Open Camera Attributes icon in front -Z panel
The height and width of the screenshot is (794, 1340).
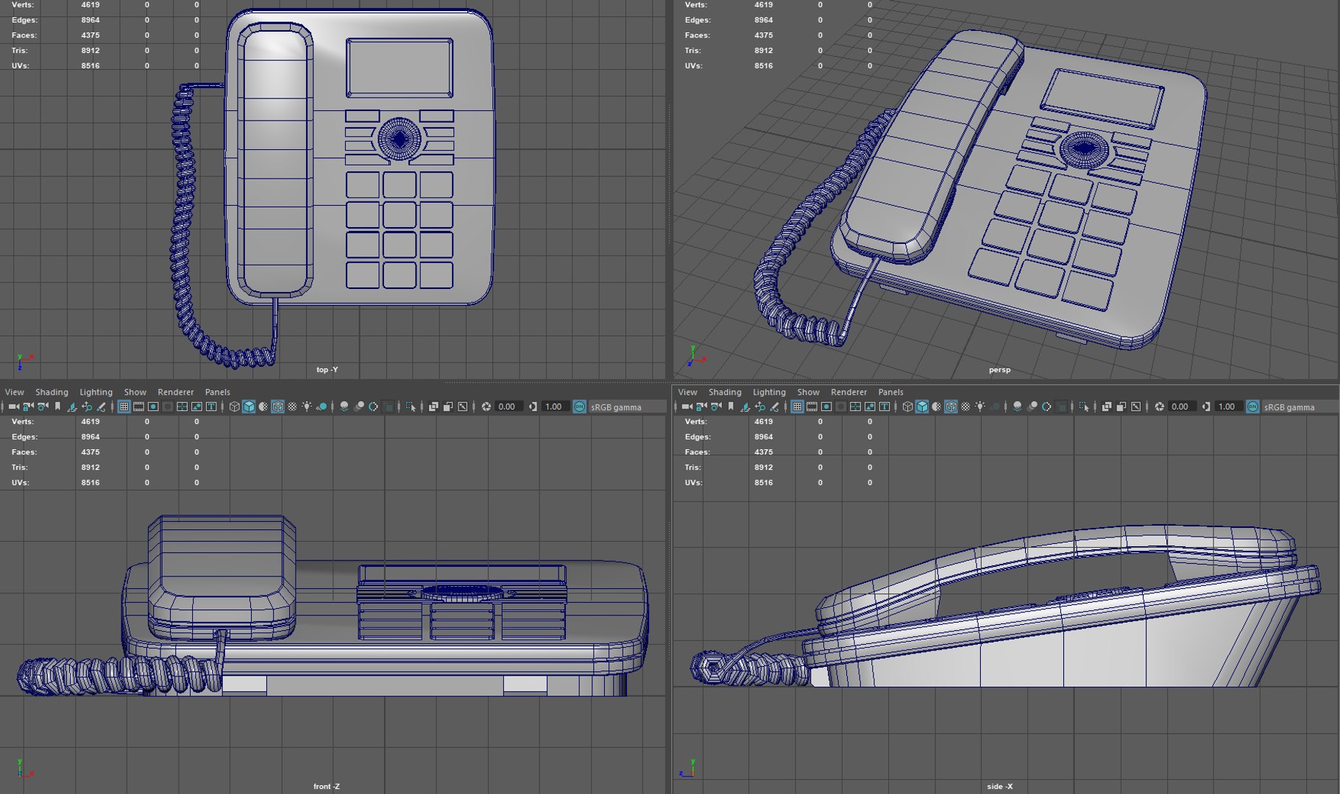point(43,407)
